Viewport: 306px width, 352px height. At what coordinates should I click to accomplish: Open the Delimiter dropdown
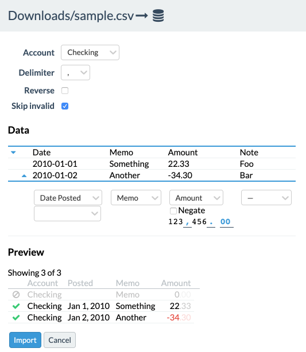click(x=75, y=72)
